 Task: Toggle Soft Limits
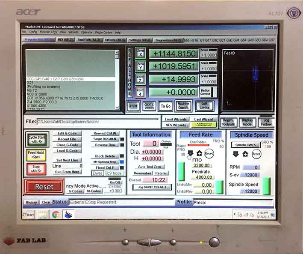coord(204,106)
